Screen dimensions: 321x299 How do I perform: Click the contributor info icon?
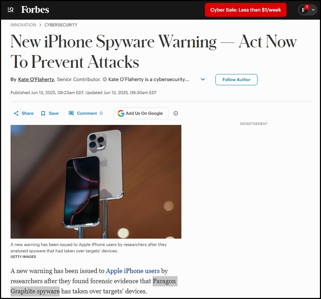(x=105, y=79)
